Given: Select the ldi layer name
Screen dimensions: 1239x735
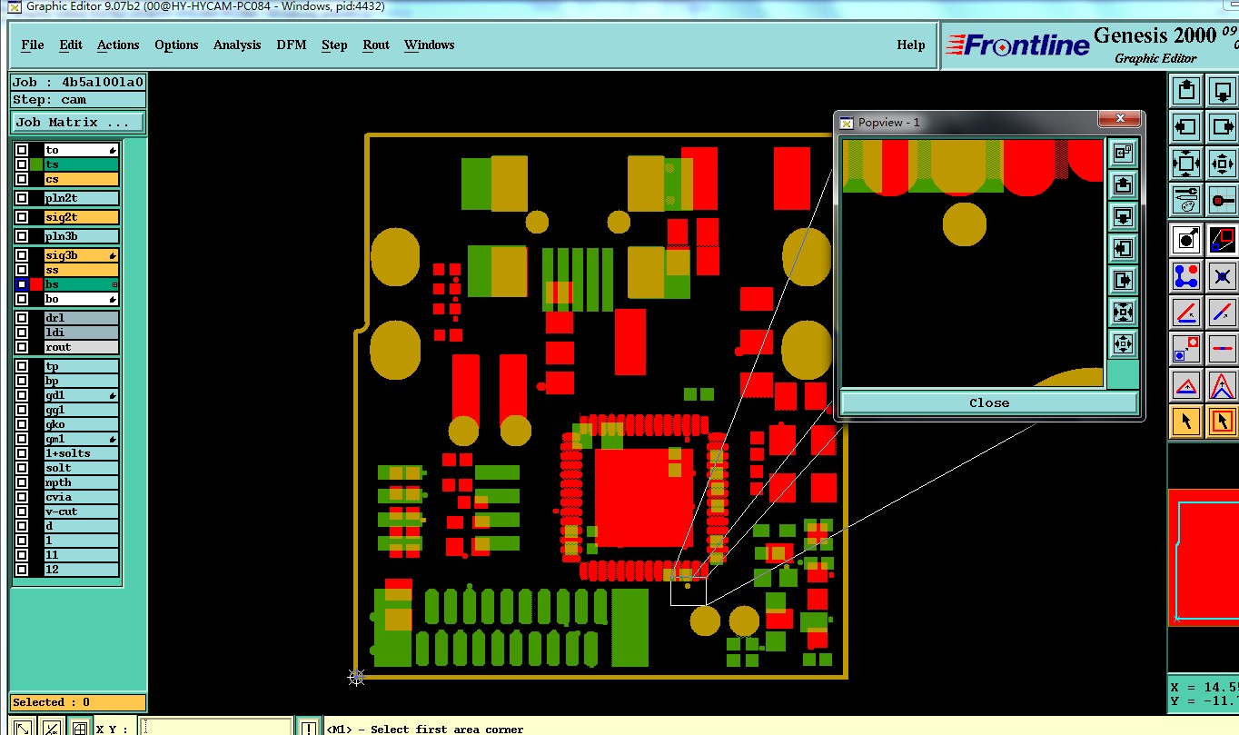Looking at the screenshot, I should (x=82, y=333).
